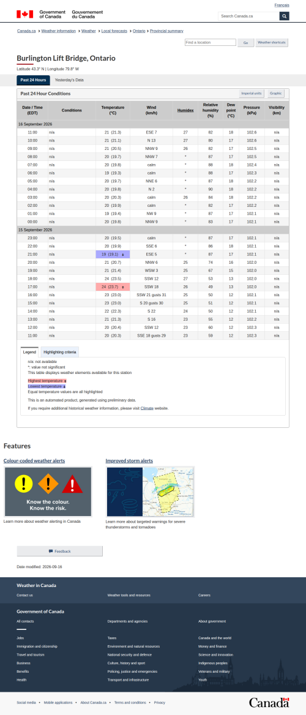The width and height of the screenshot is (306, 715).
Task: Open the Contact us footer link
Action: [24, 595]
